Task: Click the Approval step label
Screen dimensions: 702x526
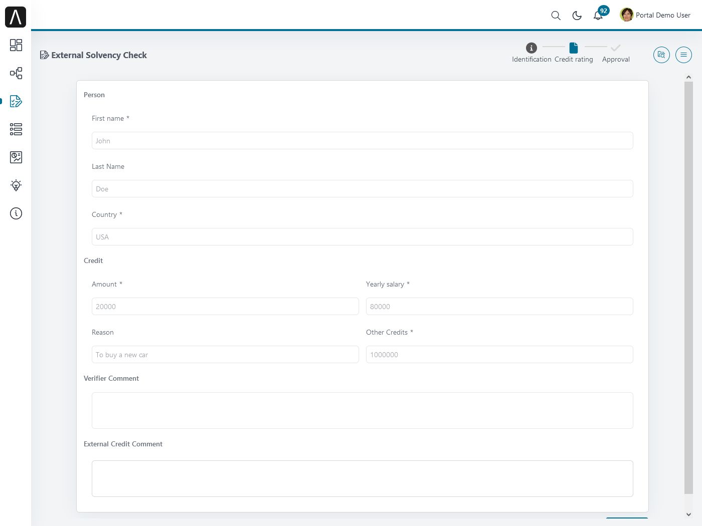Action: tap(616, 59)
